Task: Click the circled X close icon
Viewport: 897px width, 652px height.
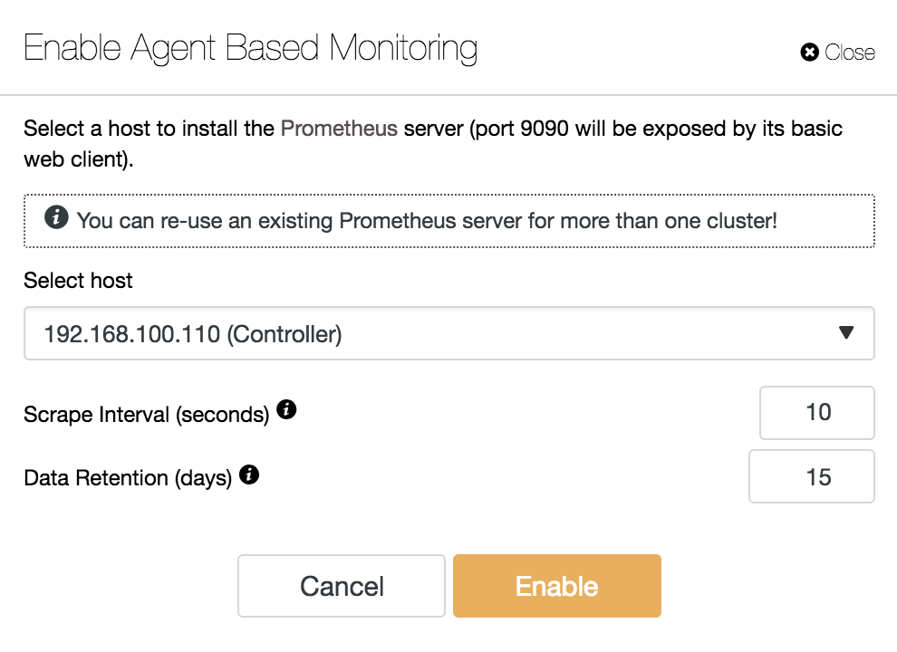Action: (809, 52)
